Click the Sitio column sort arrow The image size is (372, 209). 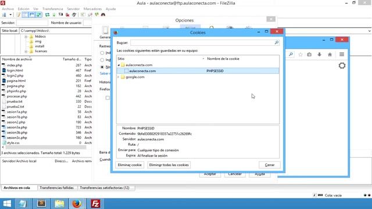click(x=203, y=59)
